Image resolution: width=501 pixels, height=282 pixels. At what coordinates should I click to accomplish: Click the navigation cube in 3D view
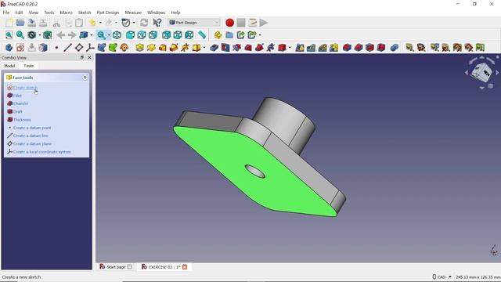coord(482,72)
